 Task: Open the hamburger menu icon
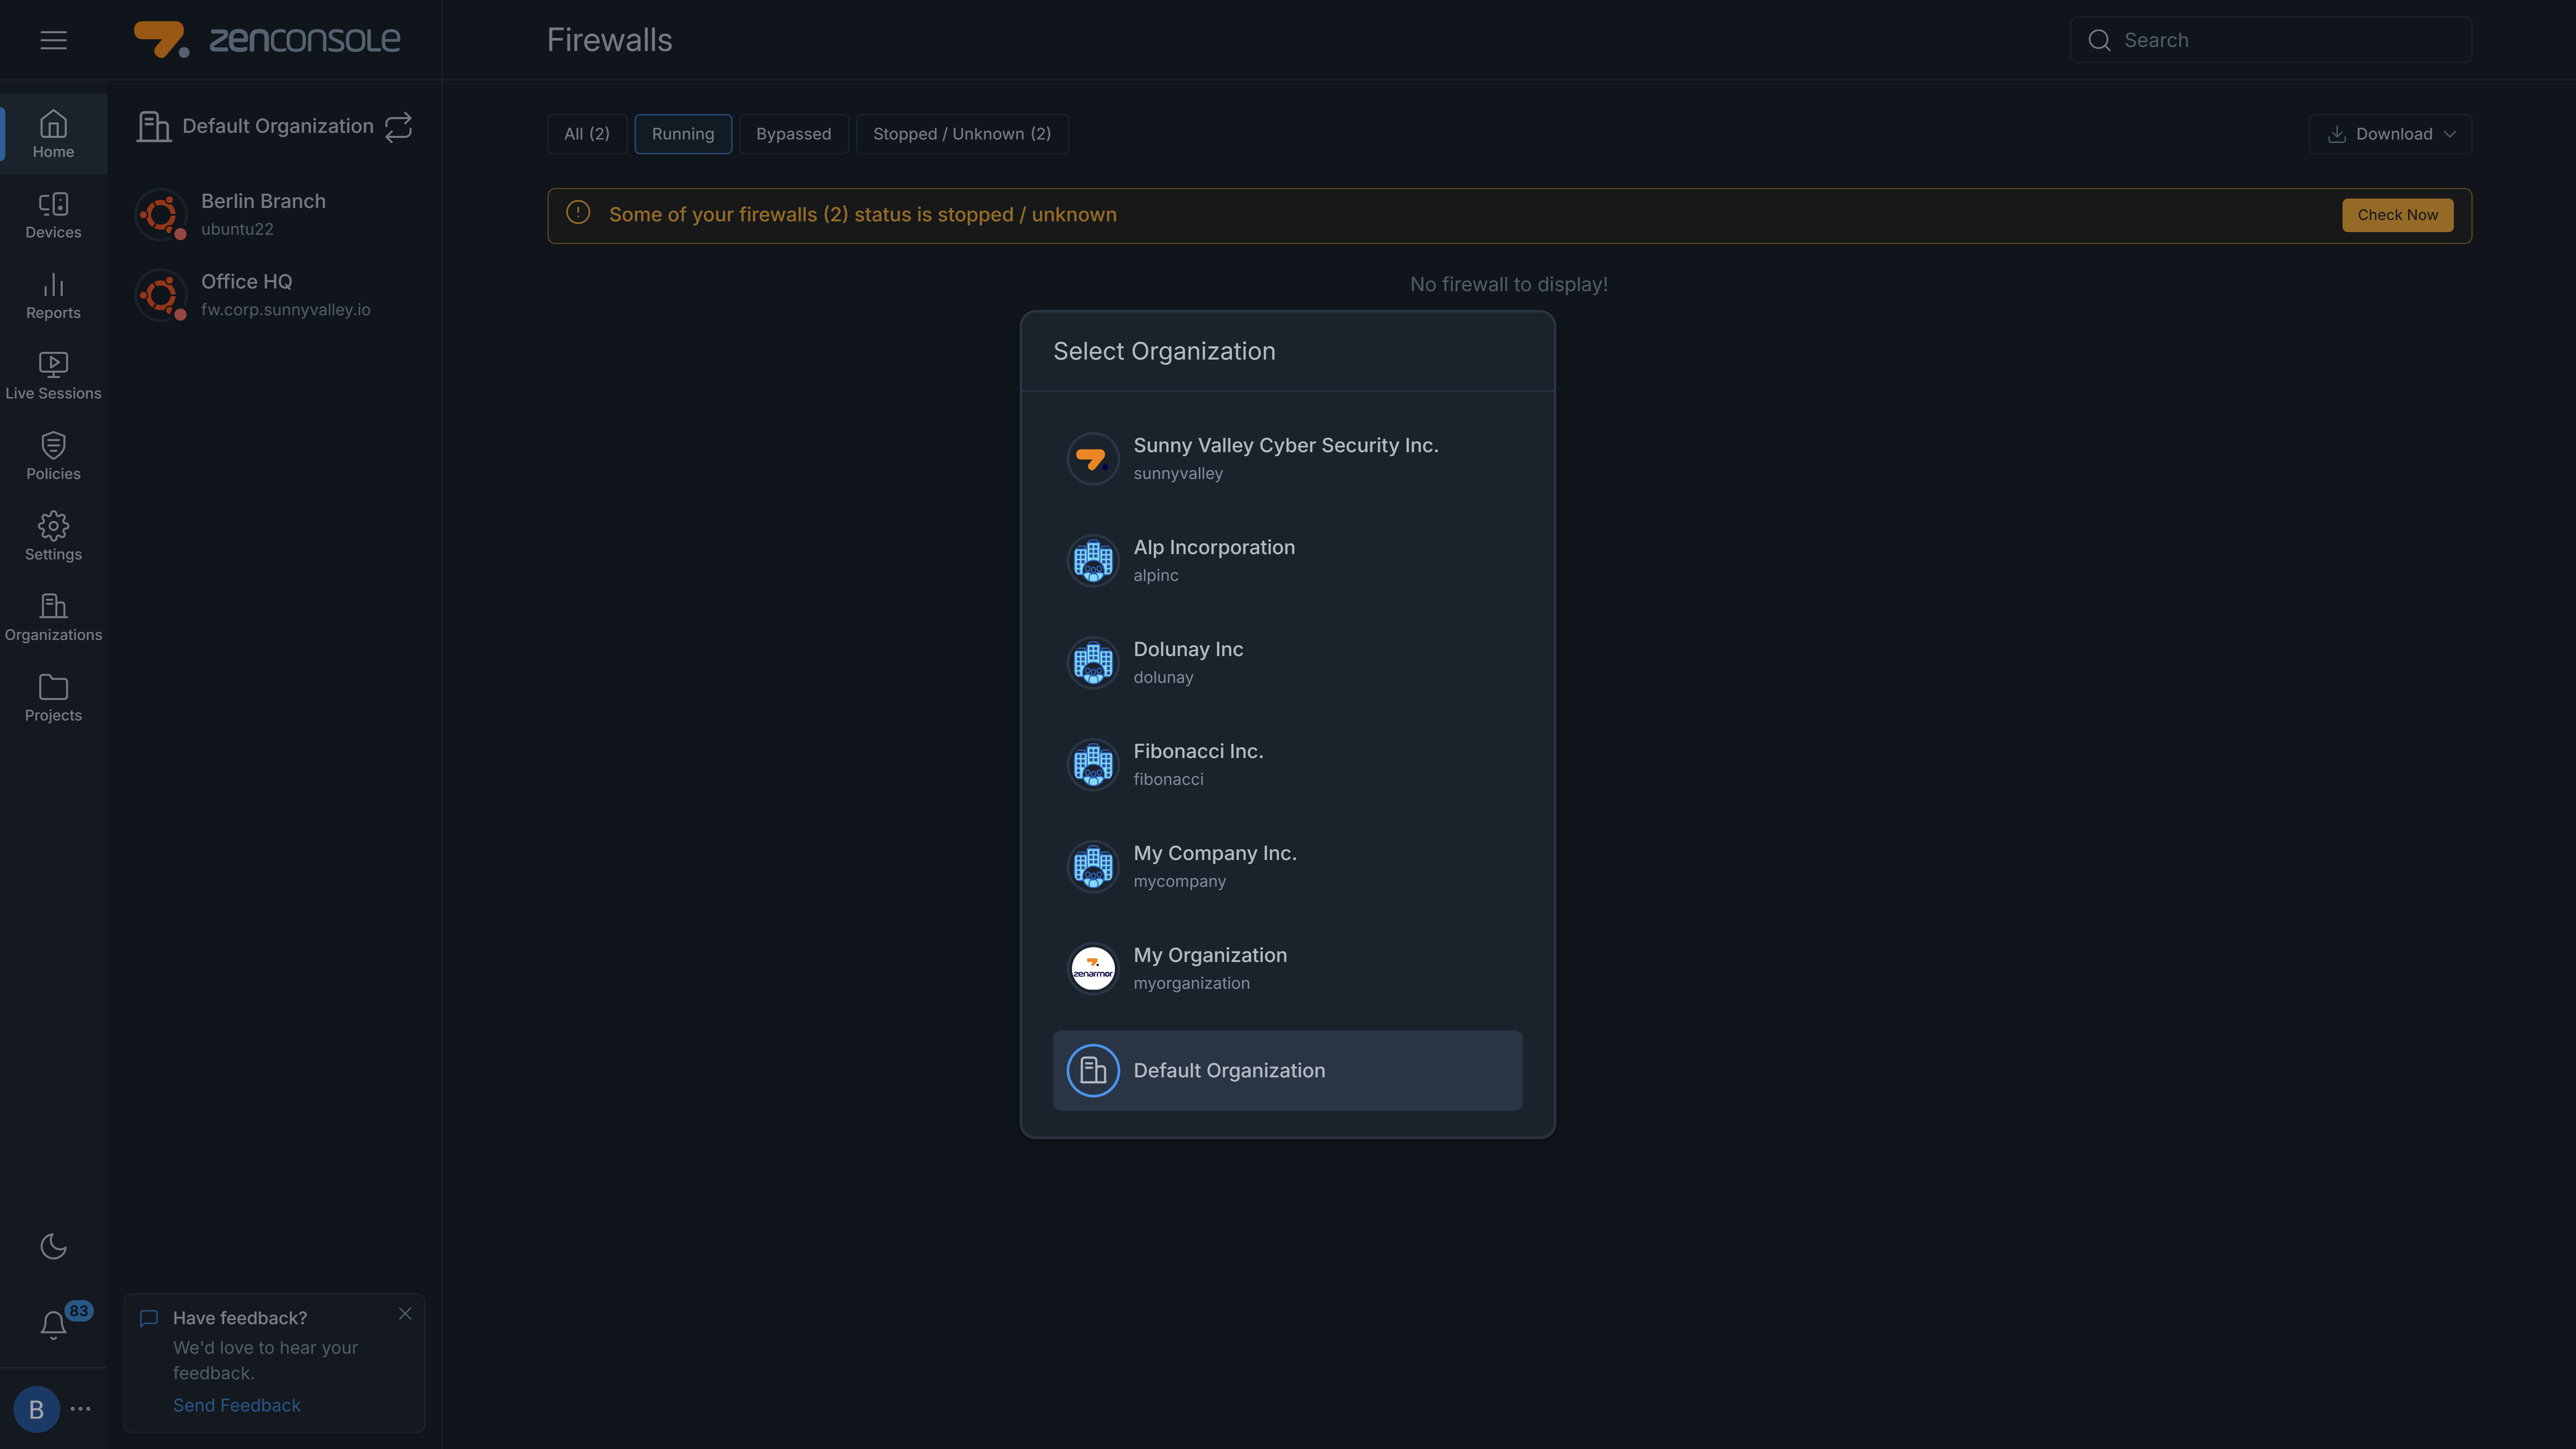53,40
